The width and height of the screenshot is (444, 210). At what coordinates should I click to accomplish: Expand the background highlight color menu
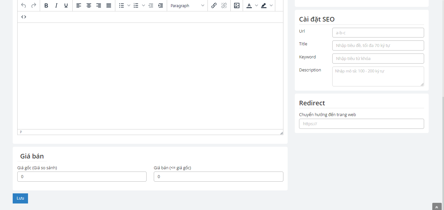271,6
